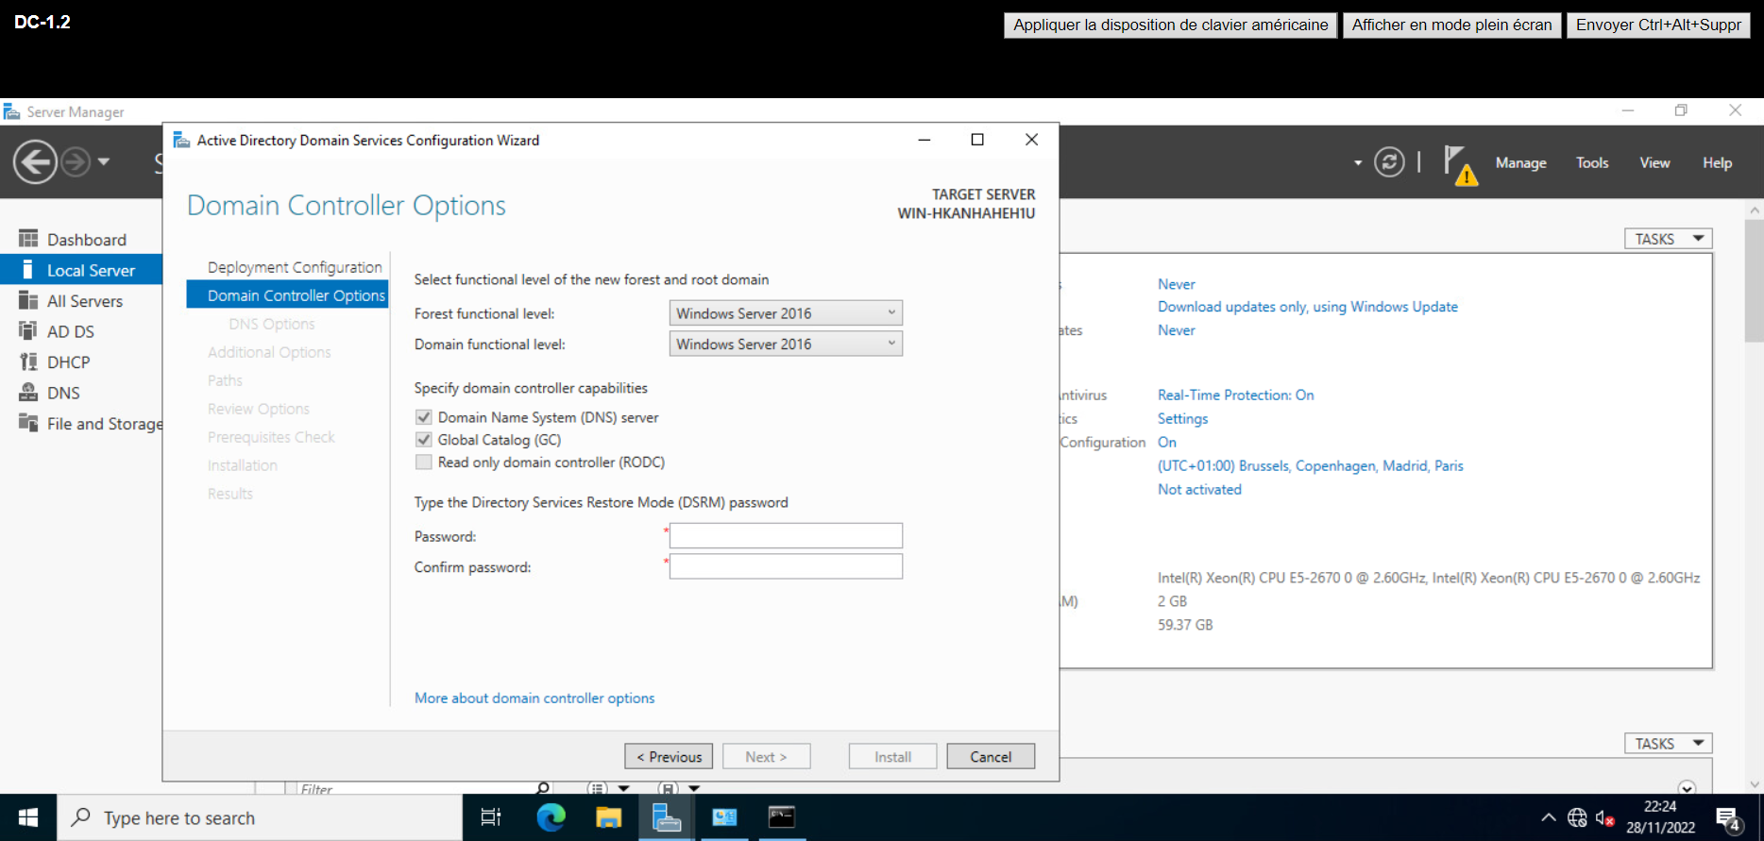
Task: Expand the navigation history dropdown arrow
Action: pyautogui.click(x=104, y=162)
